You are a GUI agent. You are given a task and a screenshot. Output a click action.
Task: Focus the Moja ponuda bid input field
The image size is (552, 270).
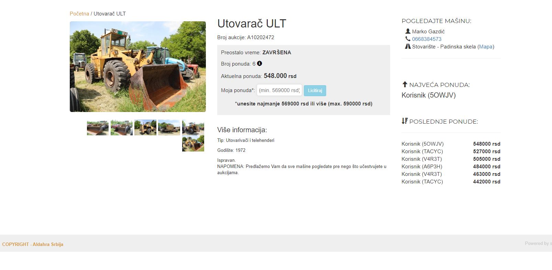(x=279, y=90)
